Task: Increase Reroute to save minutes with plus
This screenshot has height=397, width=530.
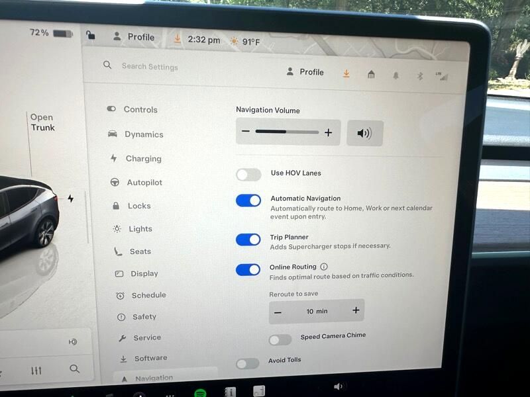Action: pos(356,310)
